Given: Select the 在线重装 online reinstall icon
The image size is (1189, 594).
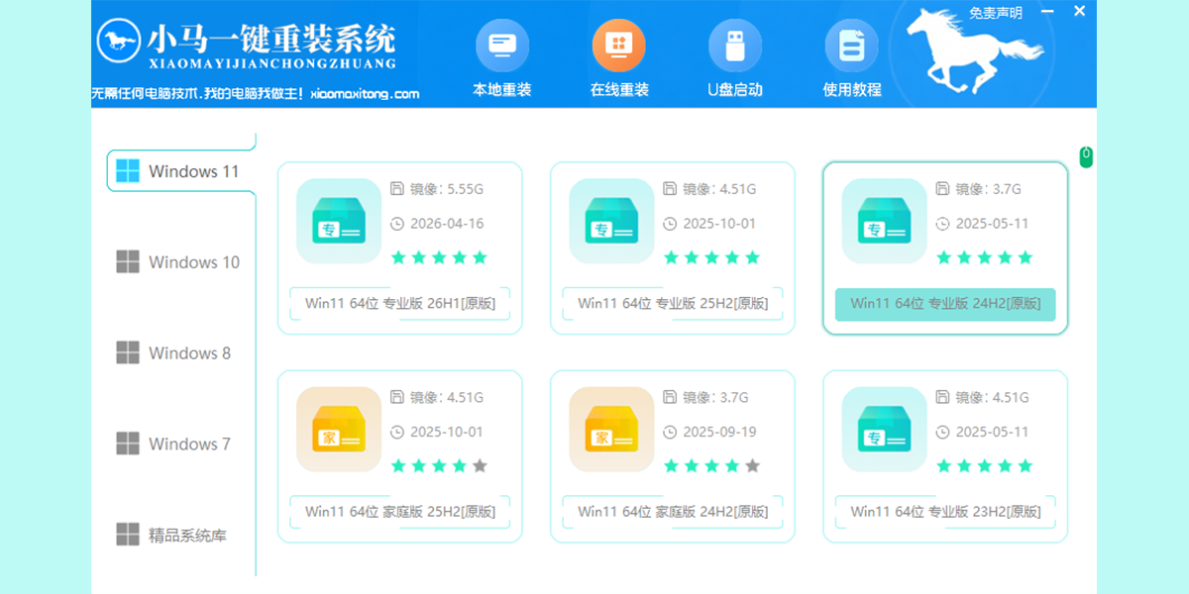Looking at the screenshot, I should 619,47.
